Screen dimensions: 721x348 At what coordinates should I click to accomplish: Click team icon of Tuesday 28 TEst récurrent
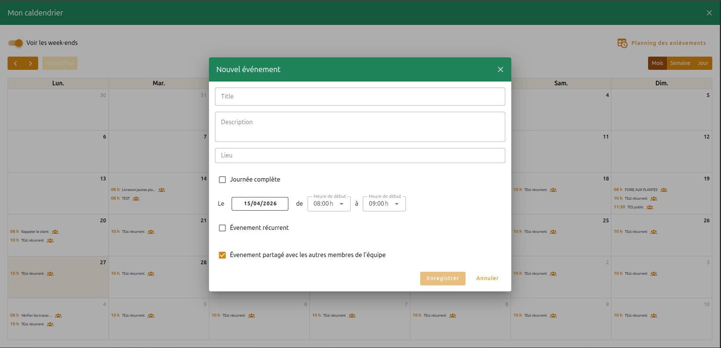pos(151,274)
